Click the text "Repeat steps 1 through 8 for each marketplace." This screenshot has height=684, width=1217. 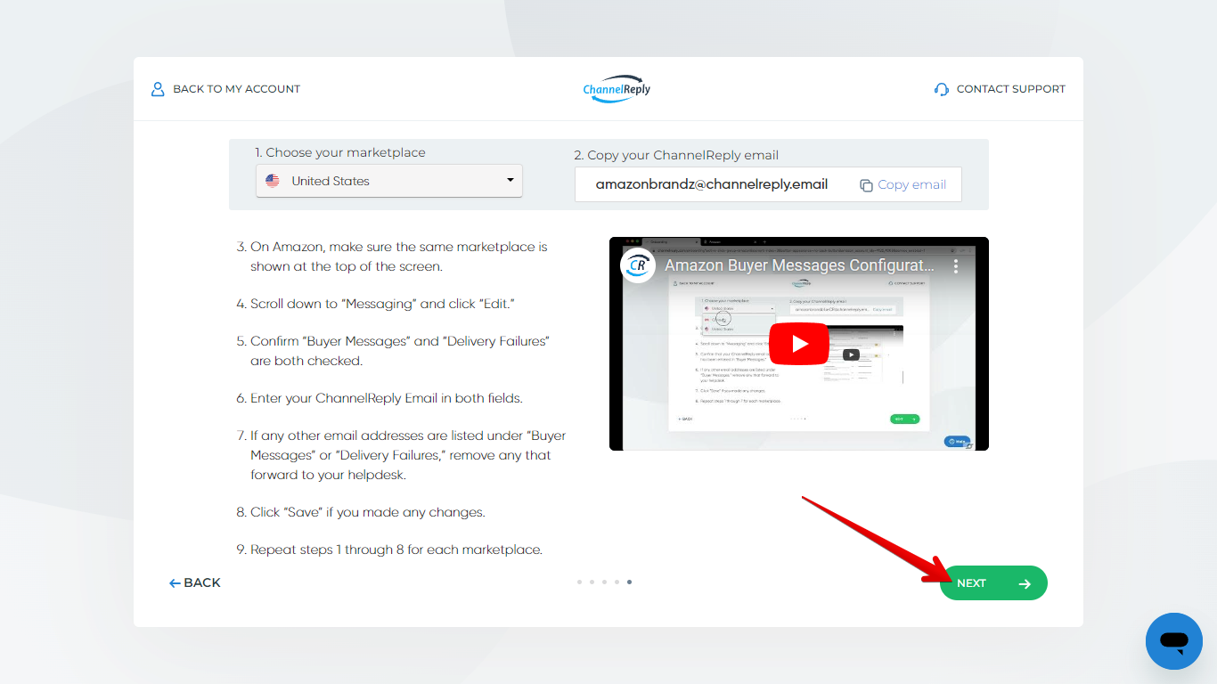click(x=396, y=550)
